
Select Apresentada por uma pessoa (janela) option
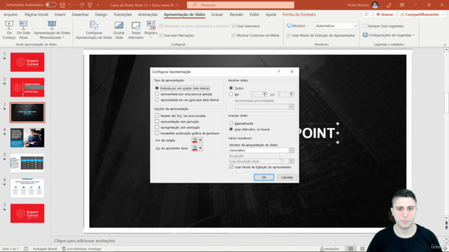157,94
